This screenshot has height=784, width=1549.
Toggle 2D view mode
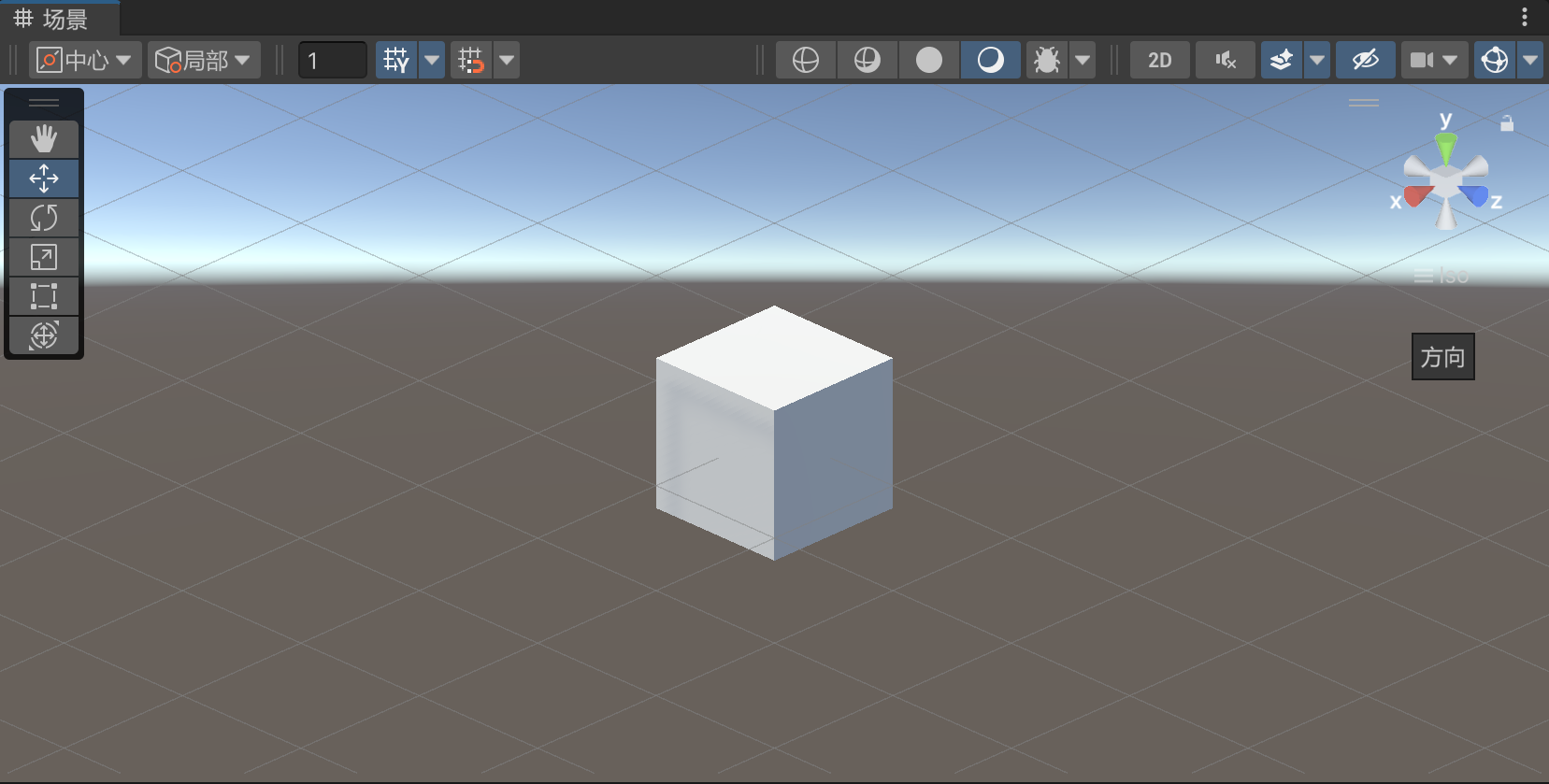click(x=1160, y=60)
